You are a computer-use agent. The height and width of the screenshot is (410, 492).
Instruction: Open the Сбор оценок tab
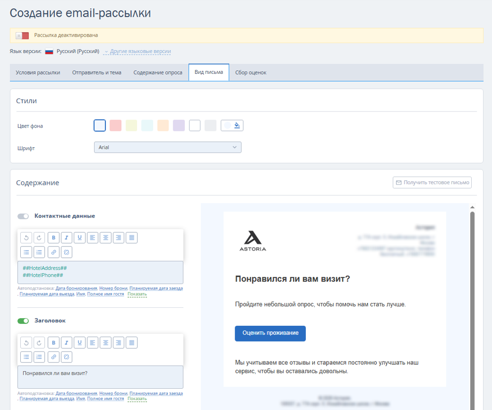pos(251,72)
